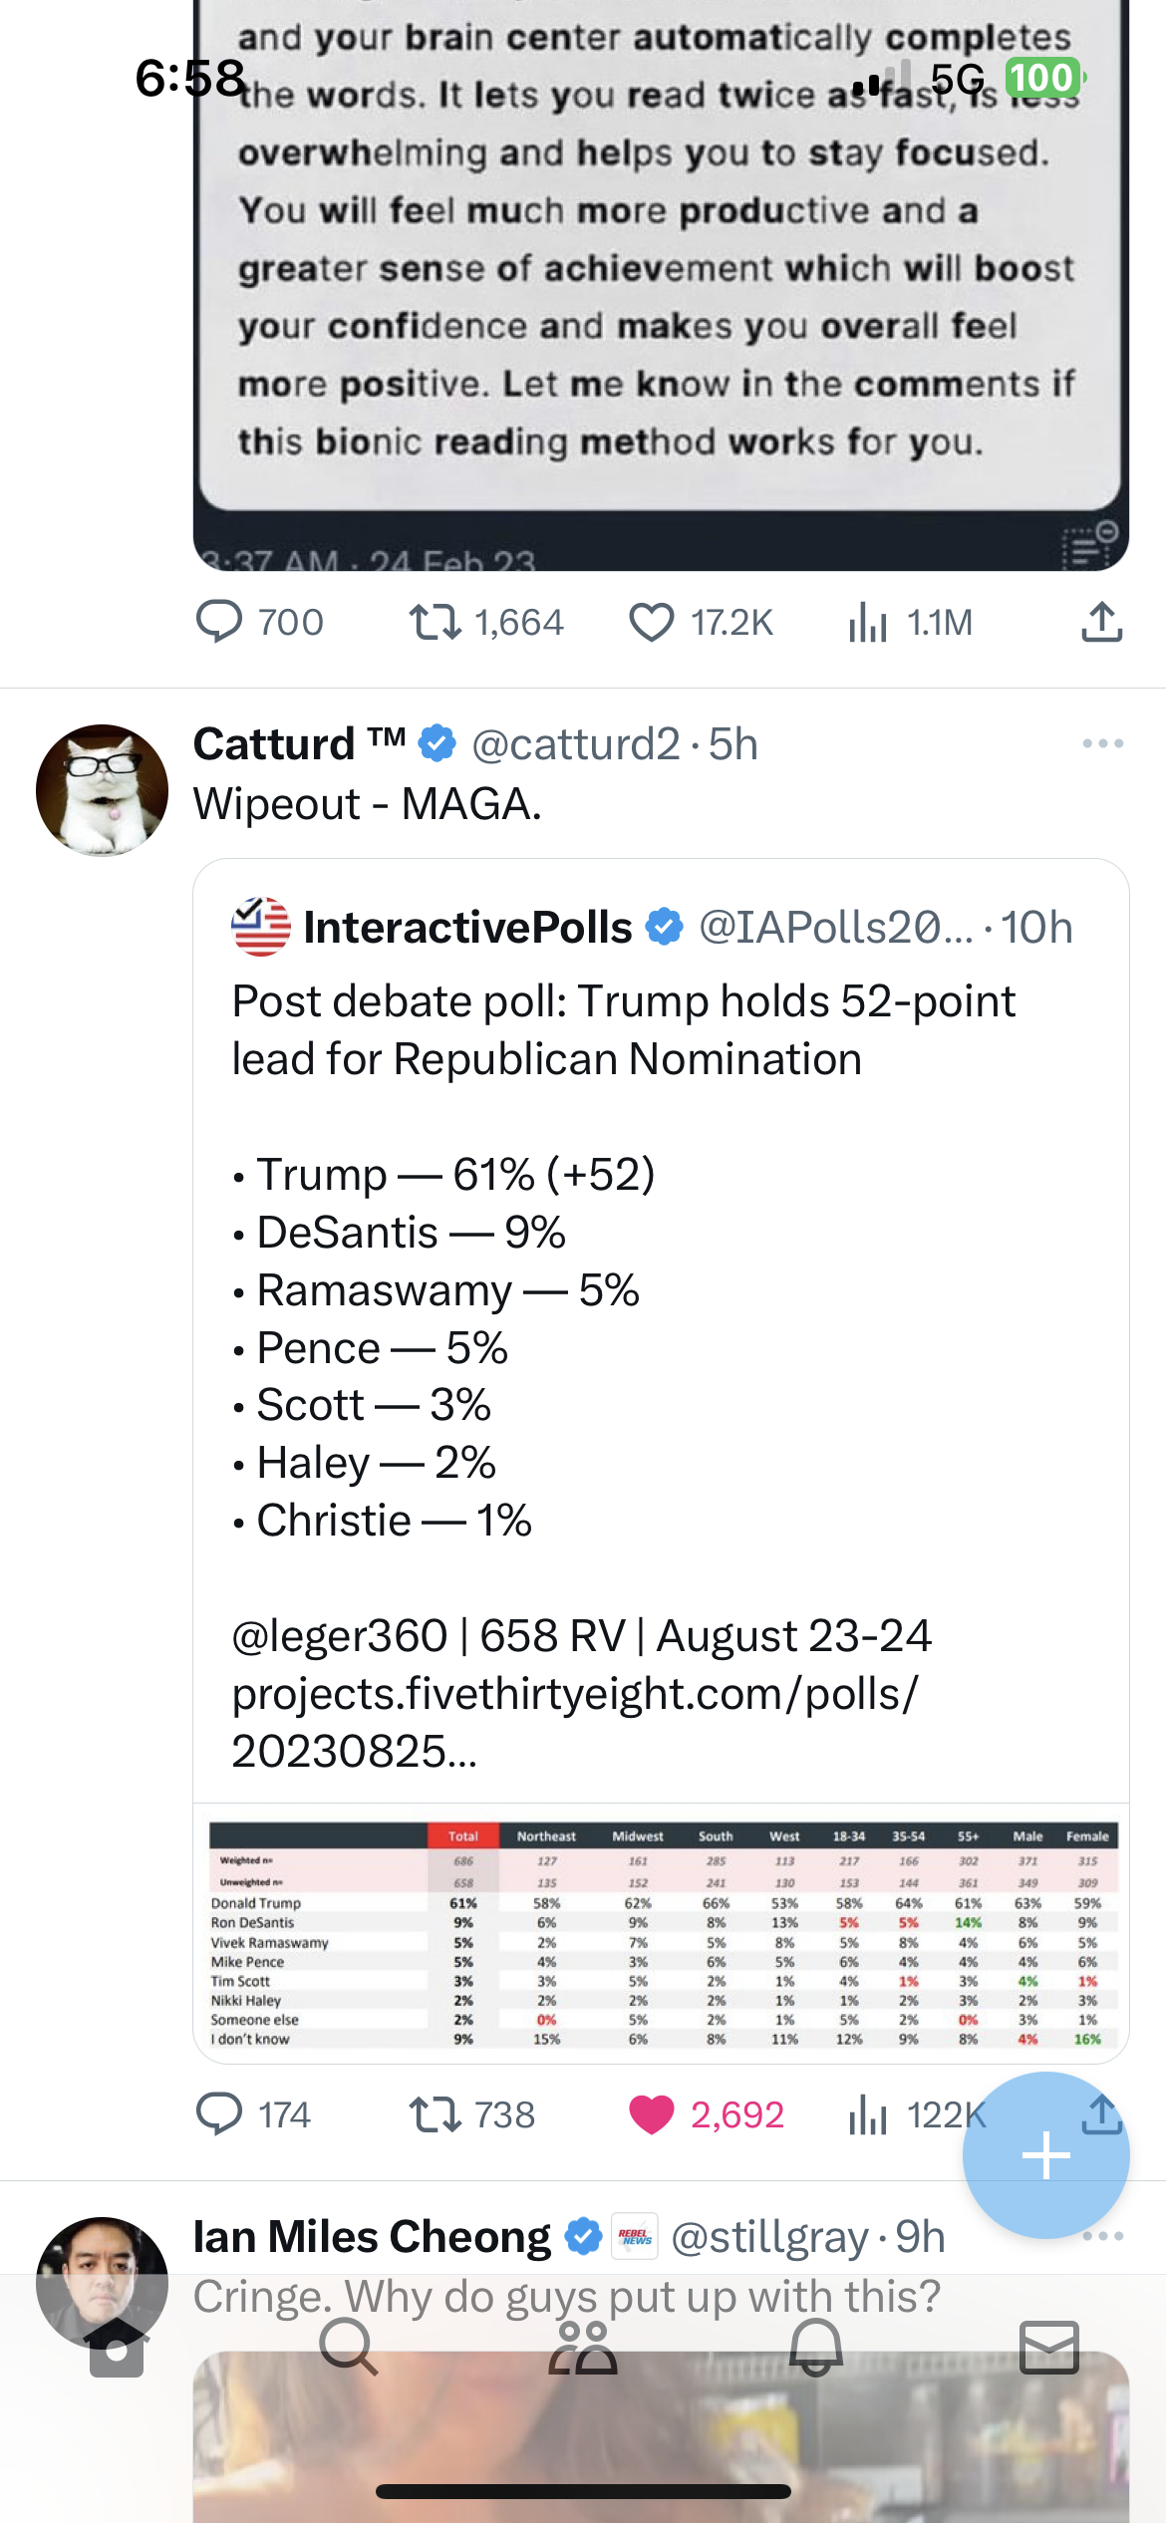Open the InteractivePolls quoted account
The width and height of the screenshot is (1166, 2523).
point(466,928)
